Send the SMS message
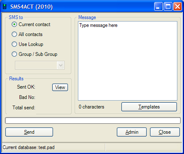Screen dimensions: 184x154 (x=29, y=132)
